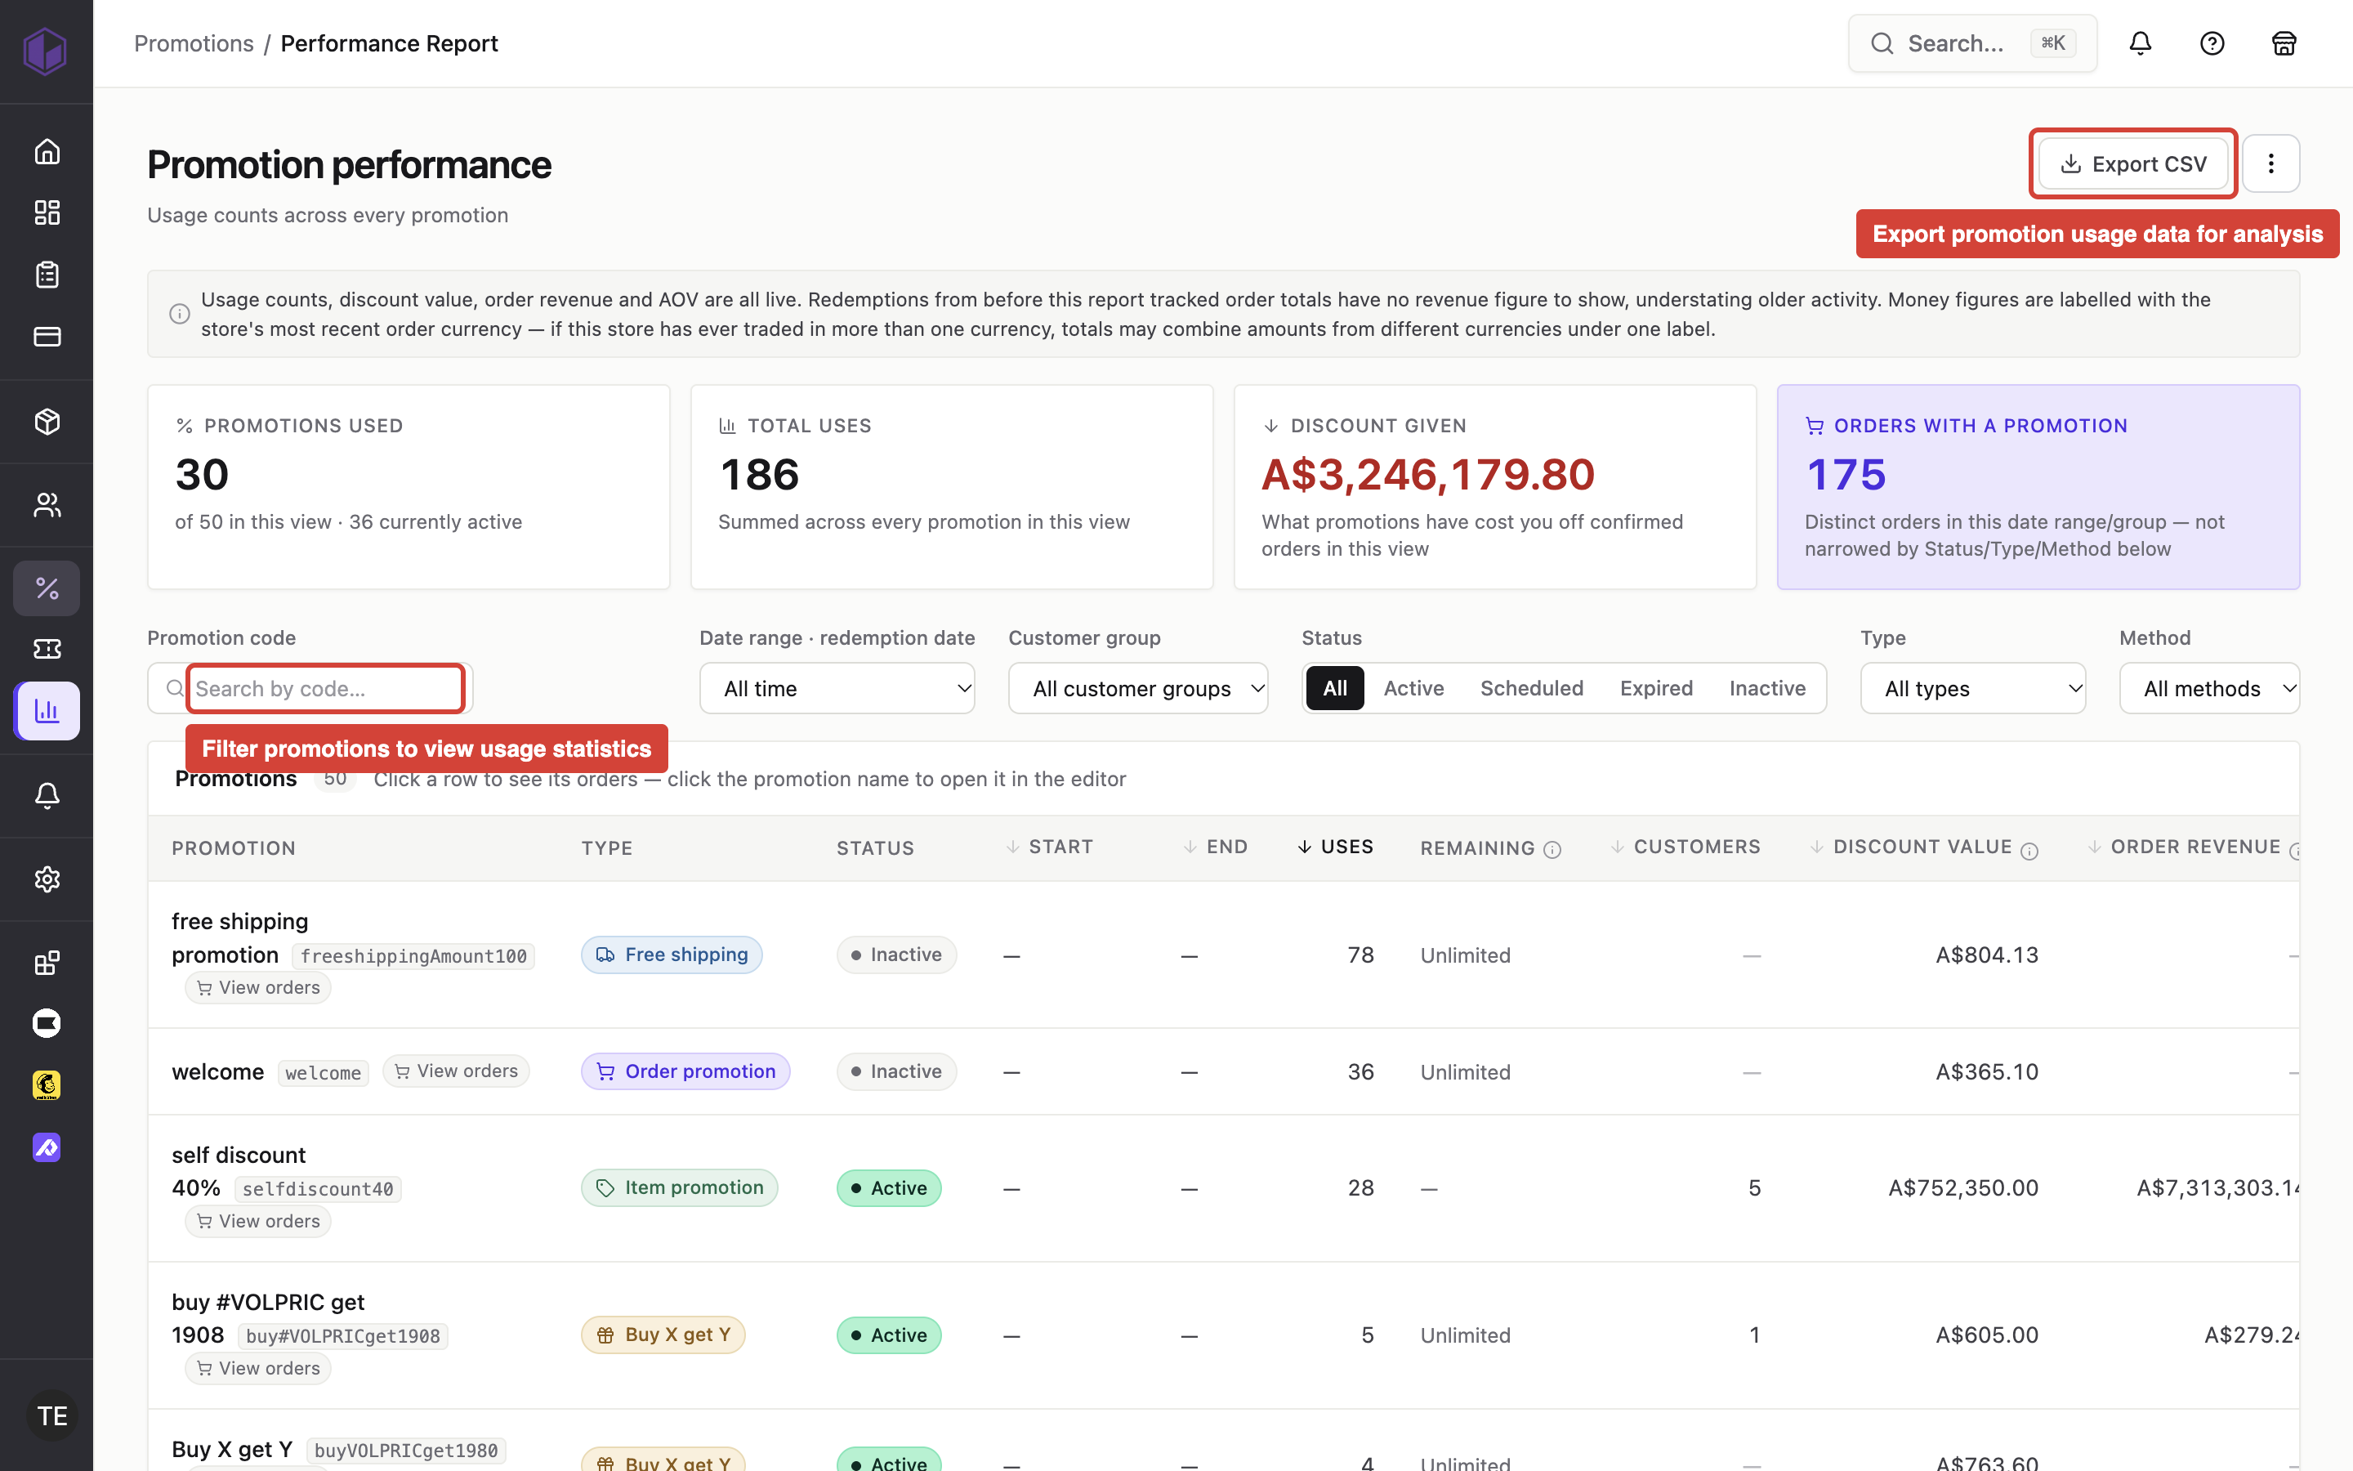The width and height of the screenshot is (2353, 1471).
Task: Select the Expired status filter
Action: click(1656, 689)
